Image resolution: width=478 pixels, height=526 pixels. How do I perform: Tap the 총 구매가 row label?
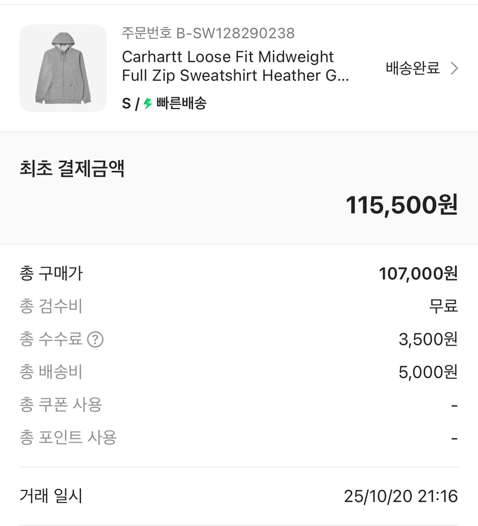tap(51, 273)
